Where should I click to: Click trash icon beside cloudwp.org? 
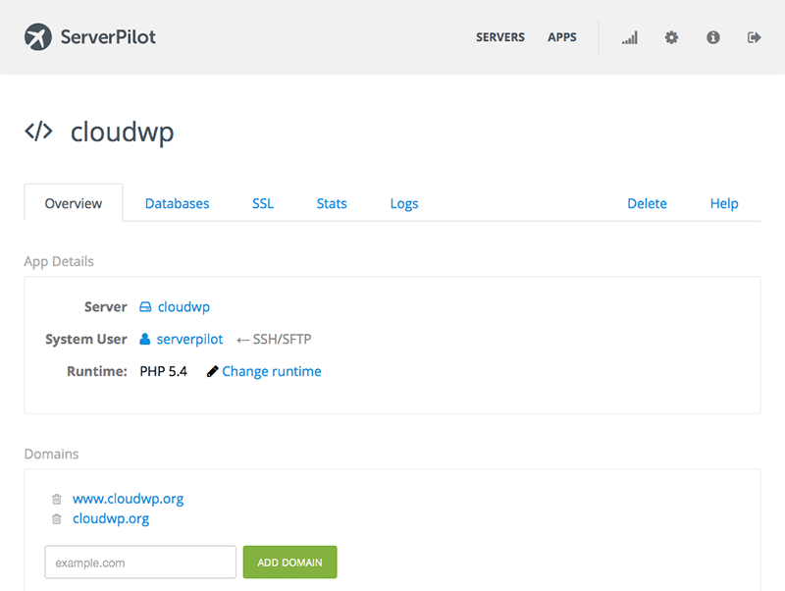click(57, 519)
